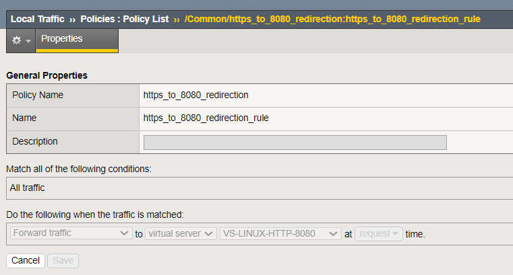Click the https_to_8080_redirection_rule name value
The height and width of the screenshot is (275, 513).
206,118
